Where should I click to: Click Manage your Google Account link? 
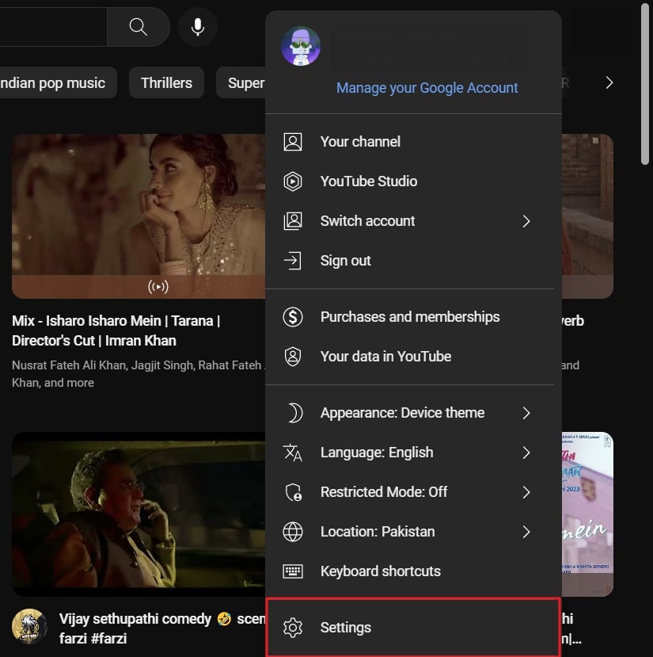coord(427,88)
